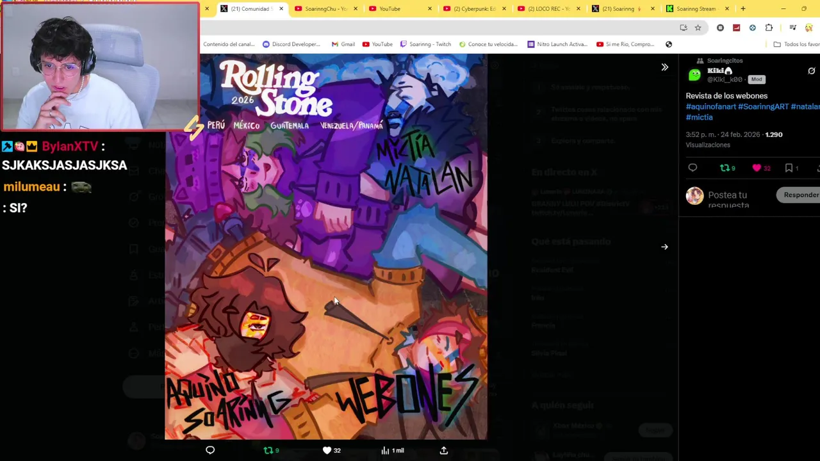Switch to the (2) LOCO REC tab
The image size is (820, 461).
(x=548, y=9)
